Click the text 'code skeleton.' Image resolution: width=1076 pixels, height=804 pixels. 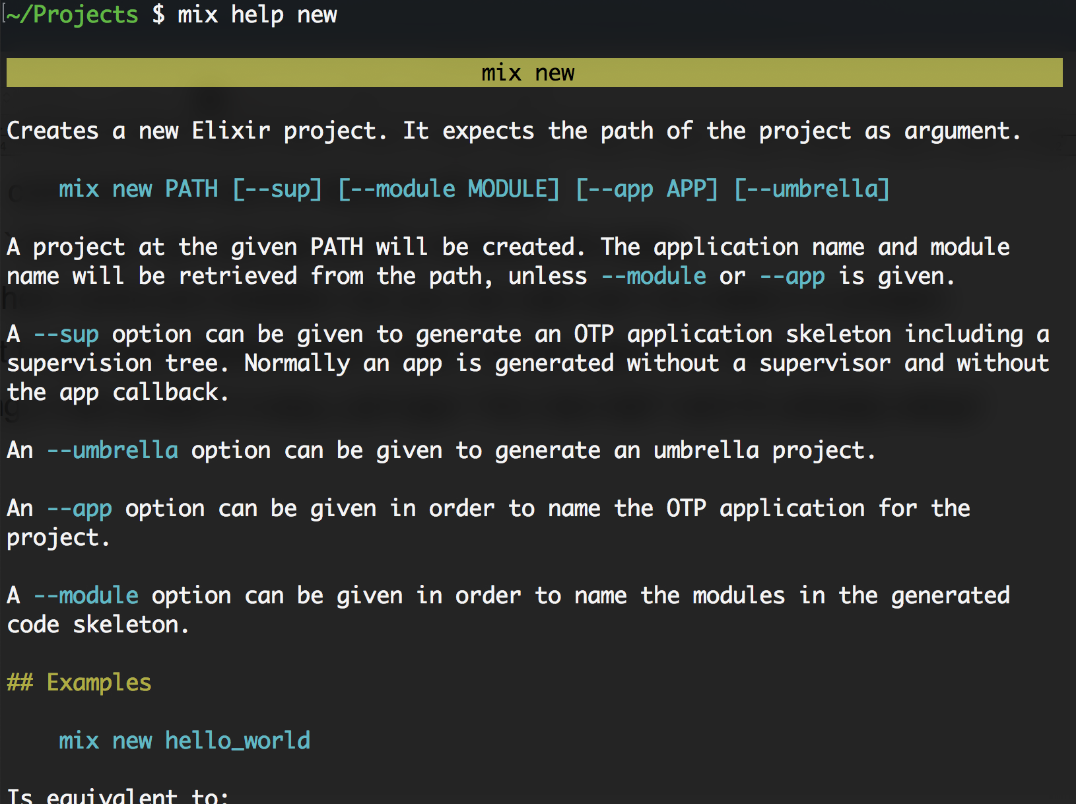(98, 624)
